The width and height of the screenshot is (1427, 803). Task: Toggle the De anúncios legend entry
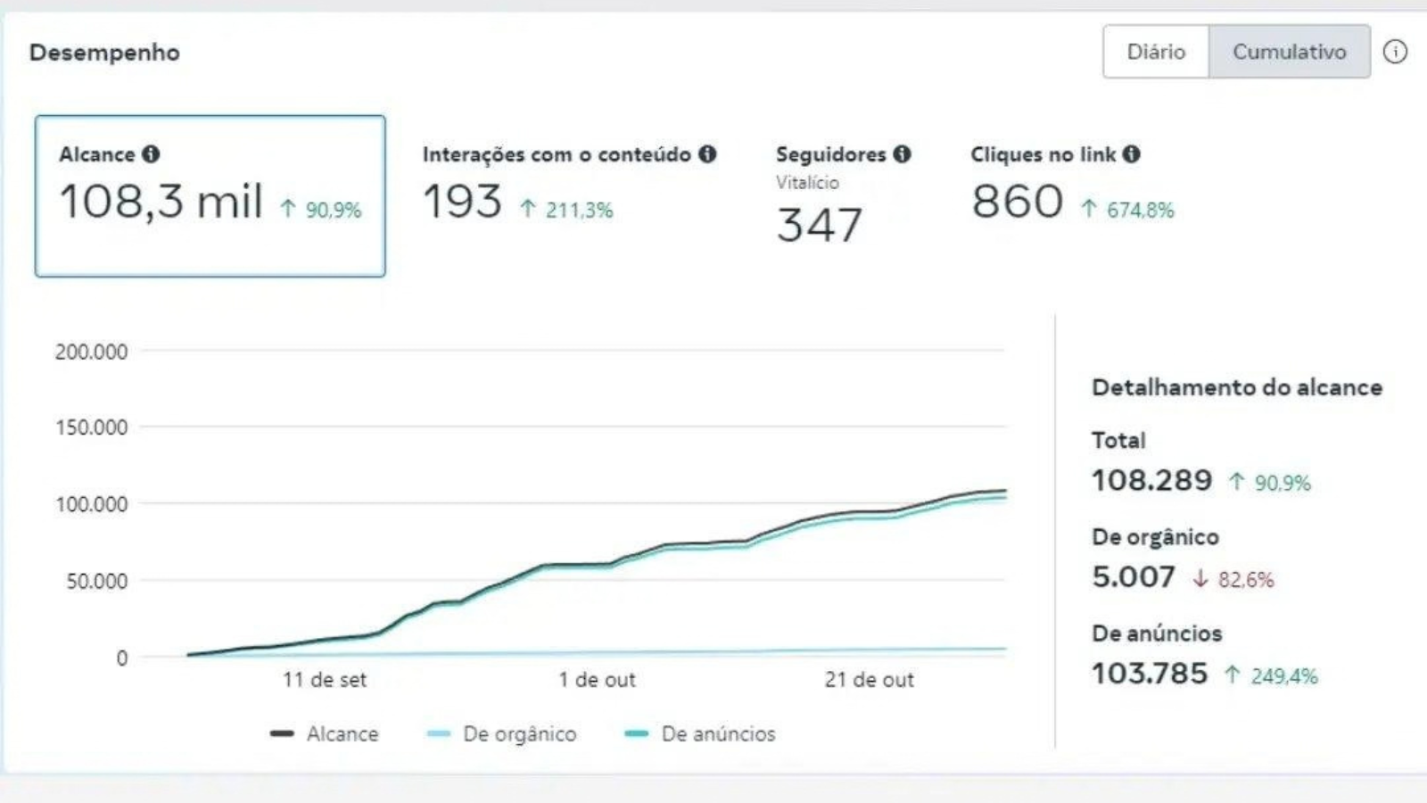pyautogui.click(x=700, y=734)
